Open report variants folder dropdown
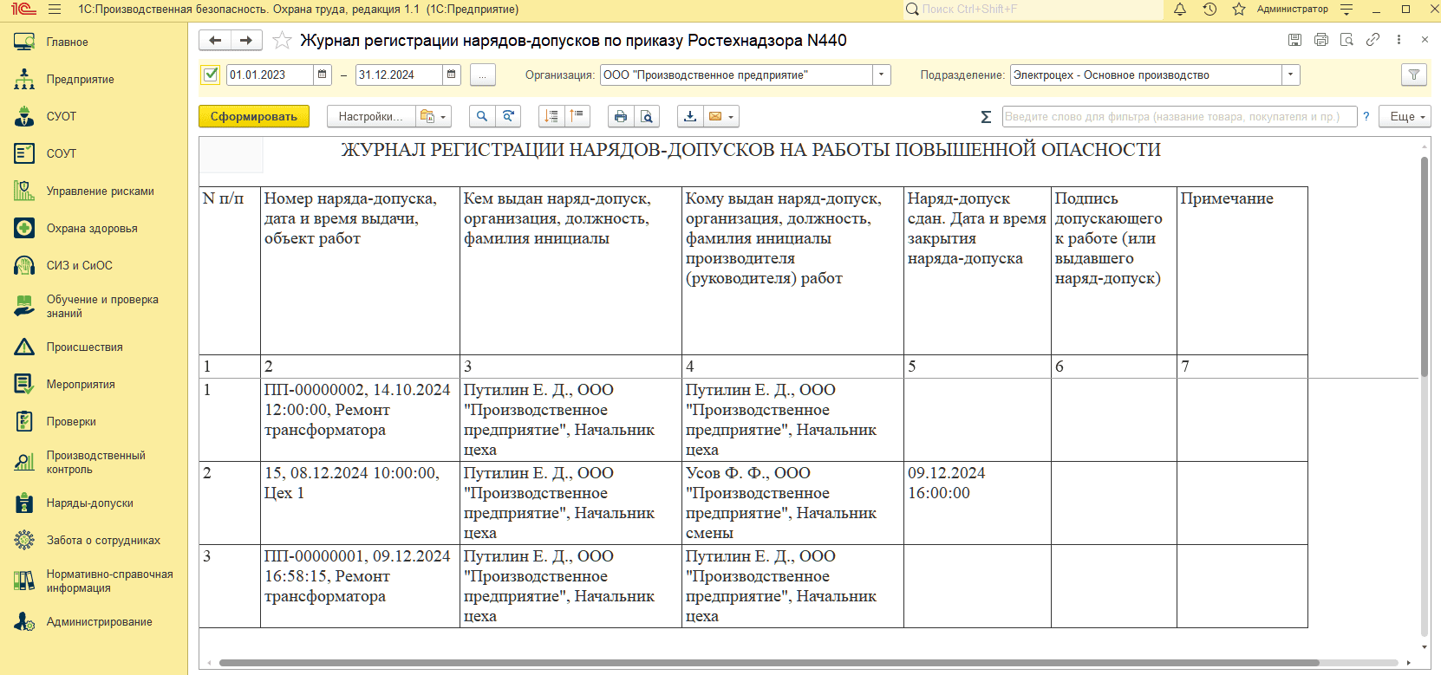Viewport: 1441px width, 675px height. [x=433, y=116]
